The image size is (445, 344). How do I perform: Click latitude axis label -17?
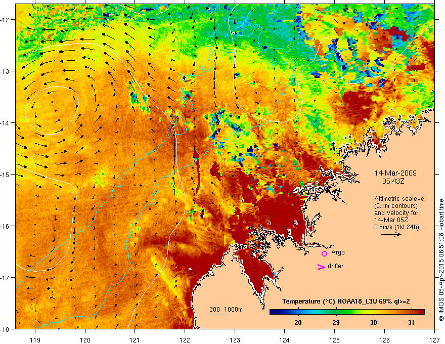click(6, 278)
